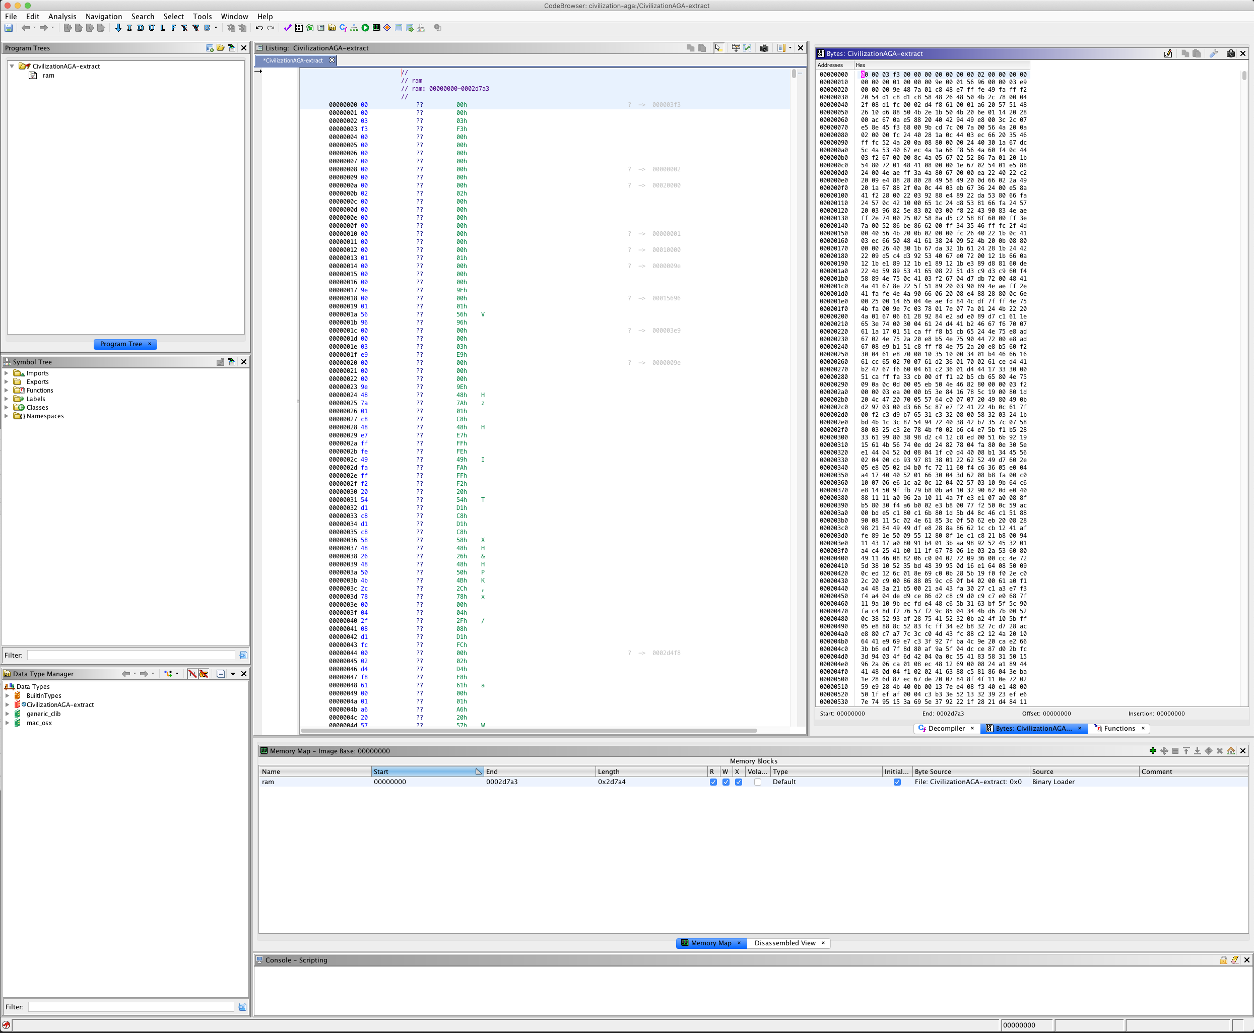Image resolution: width=1254 pixels, height=1033 pixels.
Task: Click the Listing snapshot camera icon
Action: [764, 48]
